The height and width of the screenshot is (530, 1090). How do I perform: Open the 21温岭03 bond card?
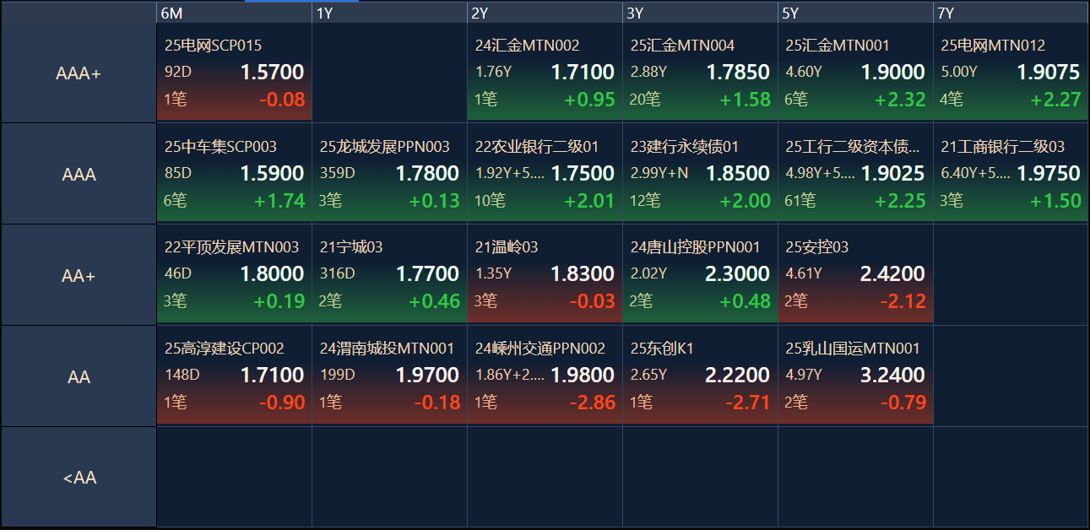545,274
